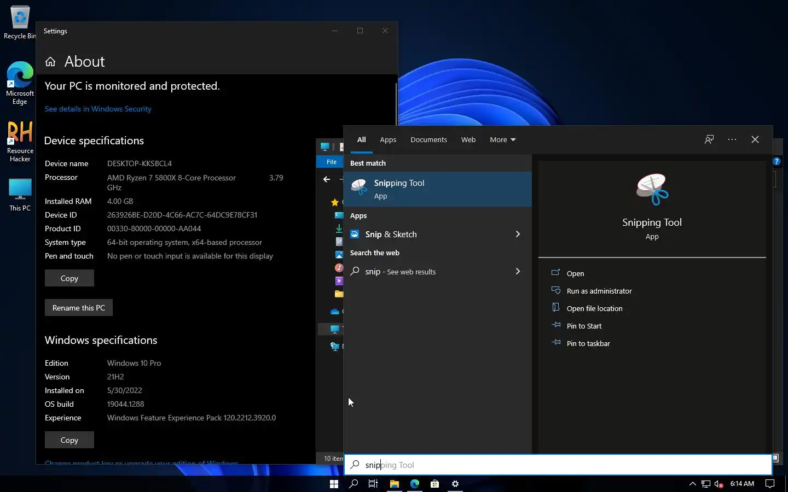
Task: Open Snipping Tool best match result
Action: [438, 189]
